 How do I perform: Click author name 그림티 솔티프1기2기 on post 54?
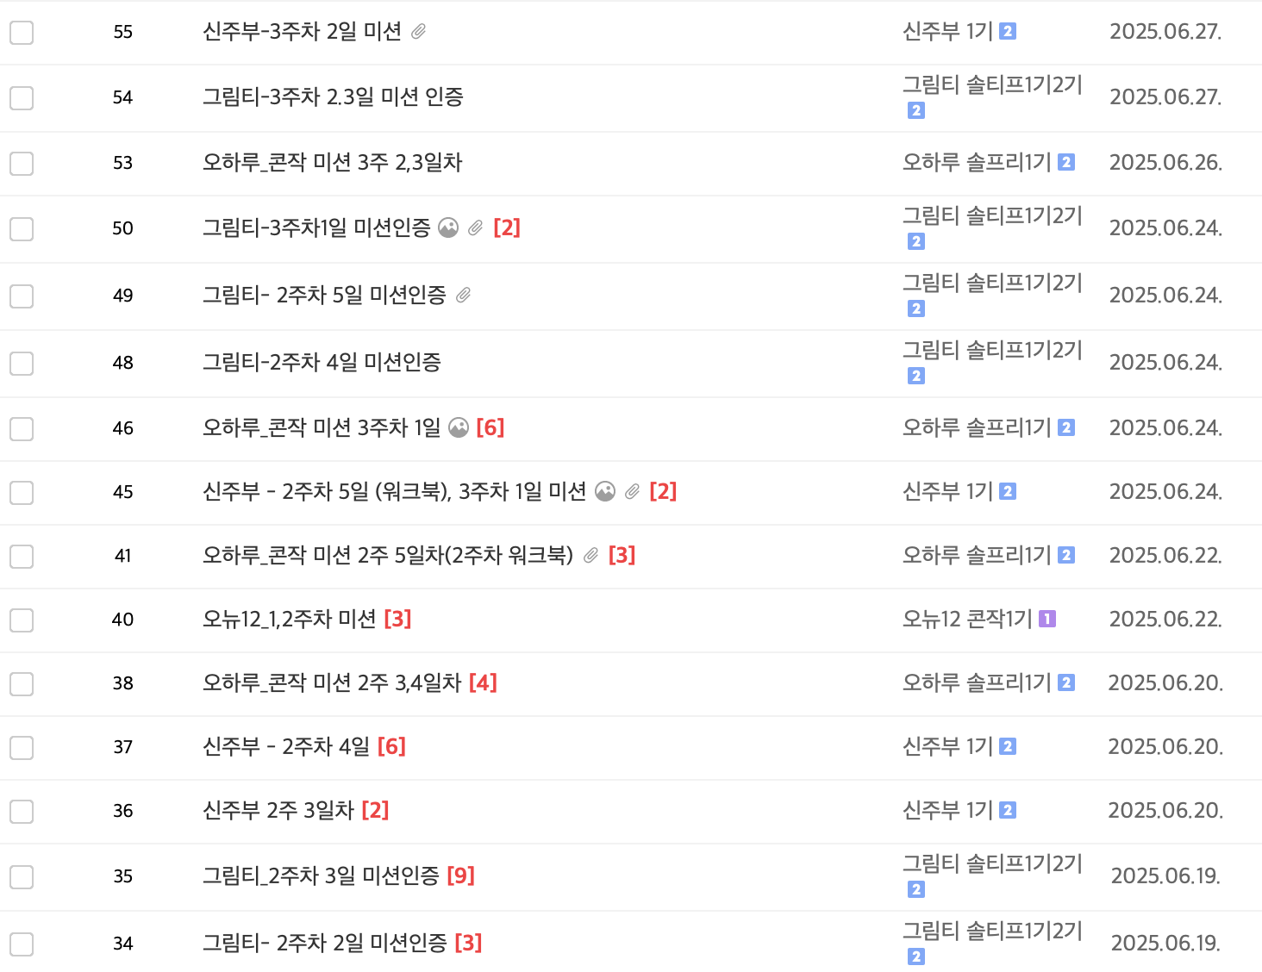991,86
